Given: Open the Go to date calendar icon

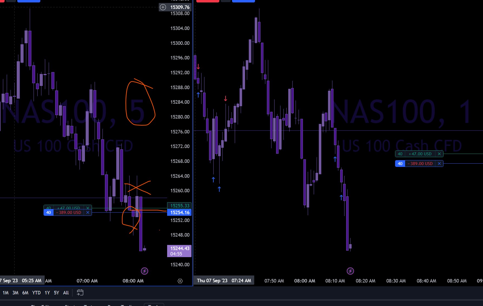Looking at the screenshot, I should (x=80, y=292).
